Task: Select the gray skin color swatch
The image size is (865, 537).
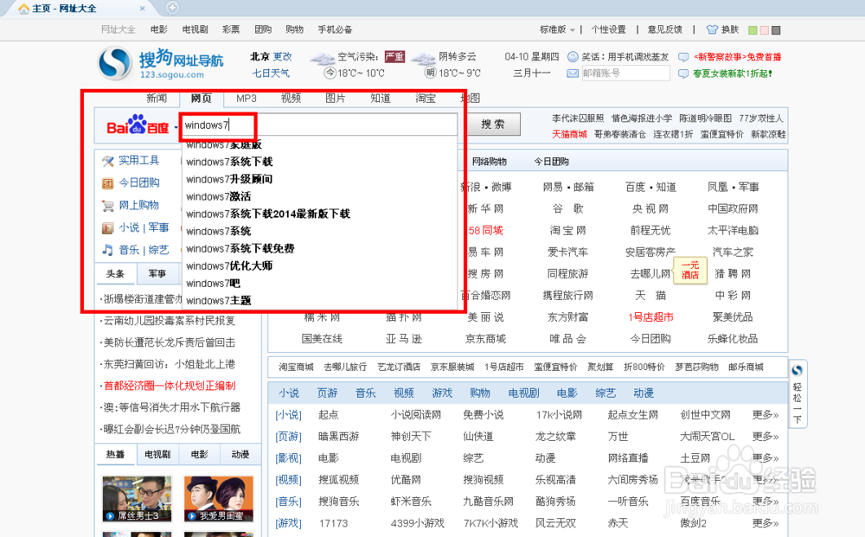Action: pyautogui.click(x=776, y=29)
